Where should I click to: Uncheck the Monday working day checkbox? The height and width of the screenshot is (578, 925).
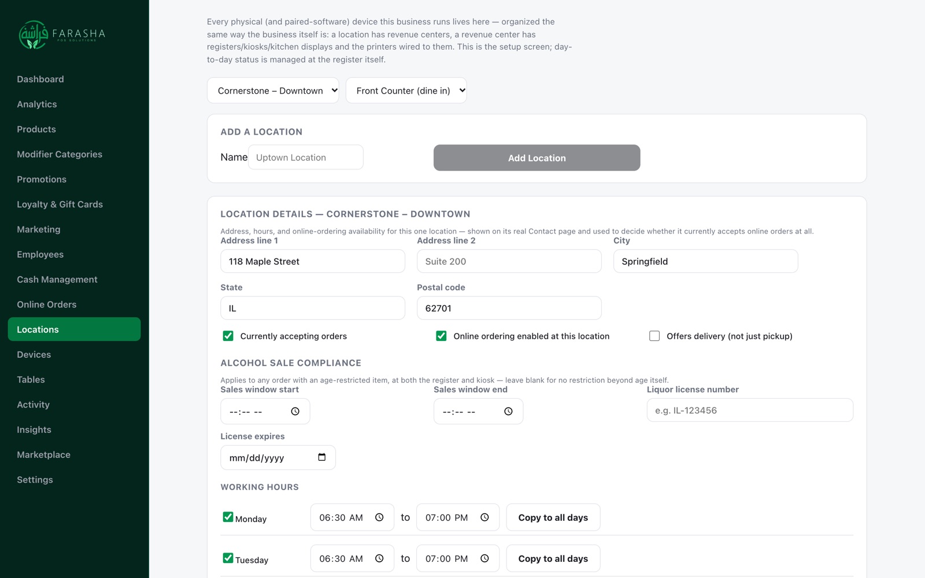tap(228, 517)
